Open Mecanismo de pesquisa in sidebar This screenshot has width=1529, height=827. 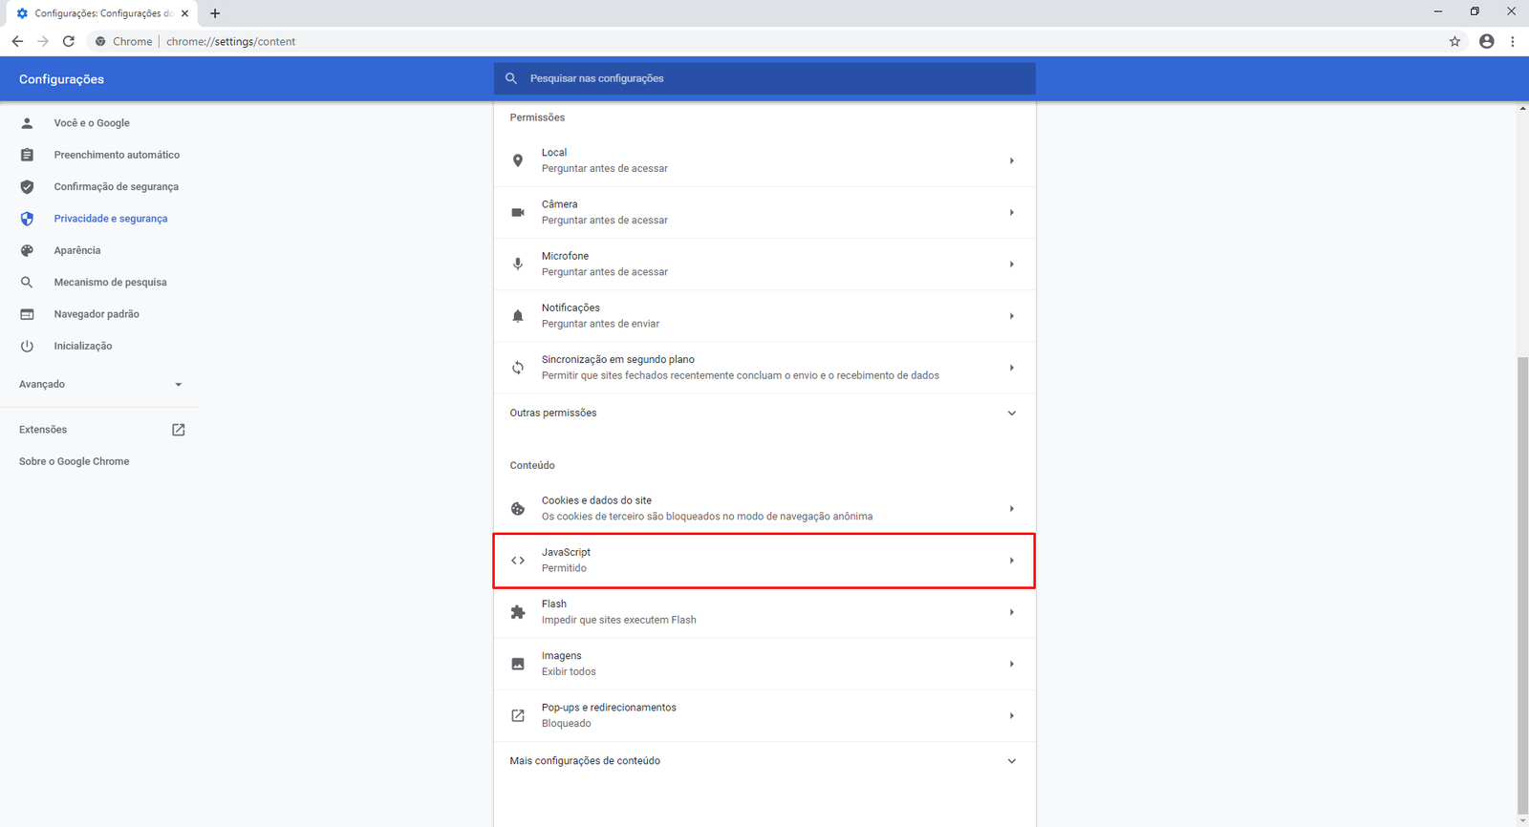[110, 283]
